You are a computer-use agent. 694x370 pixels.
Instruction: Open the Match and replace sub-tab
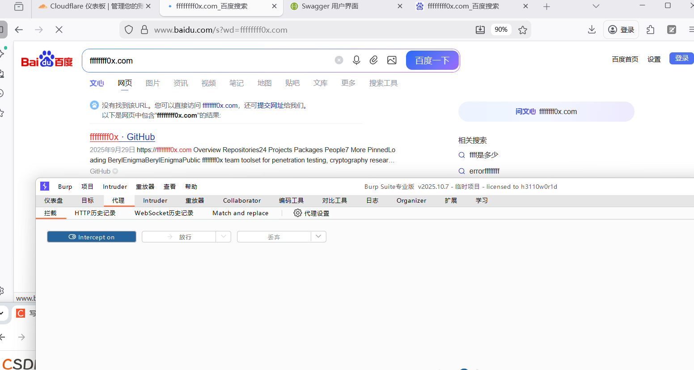point(241,213)
